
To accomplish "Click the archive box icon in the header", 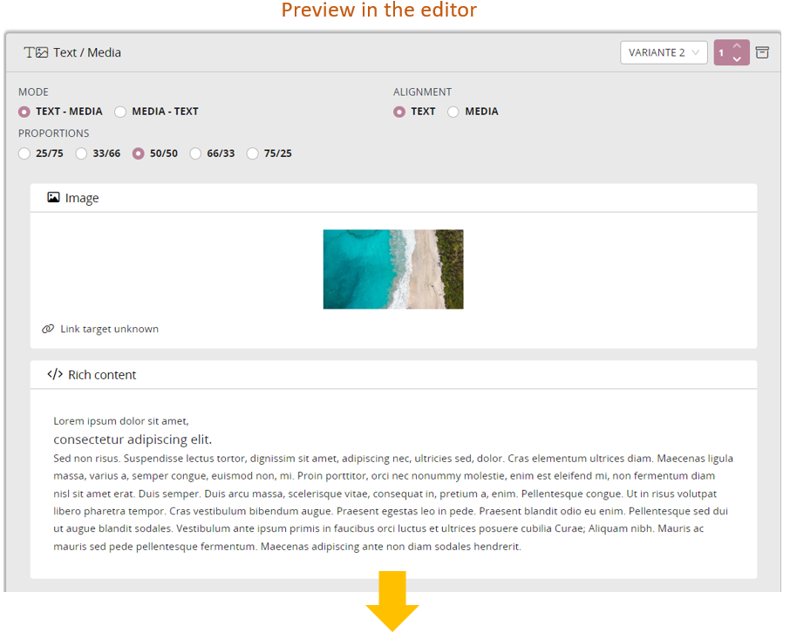I will [762, 52].
